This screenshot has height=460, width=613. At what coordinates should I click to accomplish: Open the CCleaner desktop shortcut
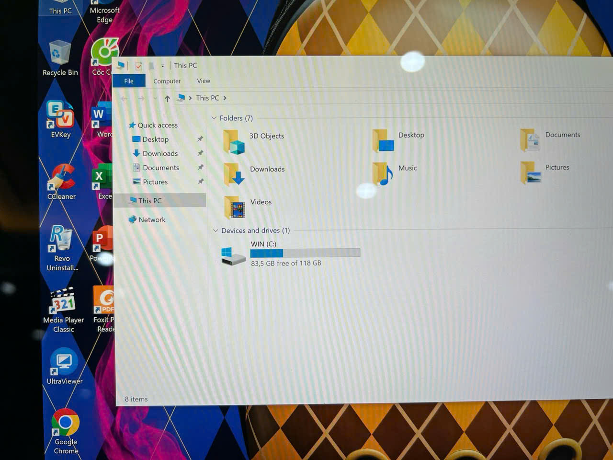tap(61, 177)
